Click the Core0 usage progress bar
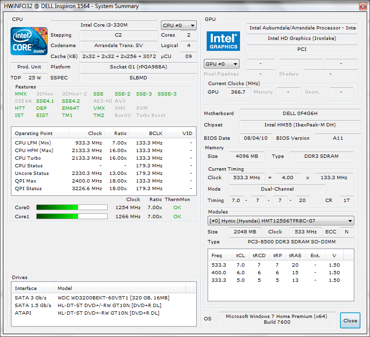This screenshot has height=337, width=370. pos(72,207)
